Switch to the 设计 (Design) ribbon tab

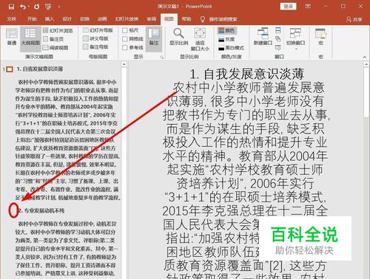(67, 19)
